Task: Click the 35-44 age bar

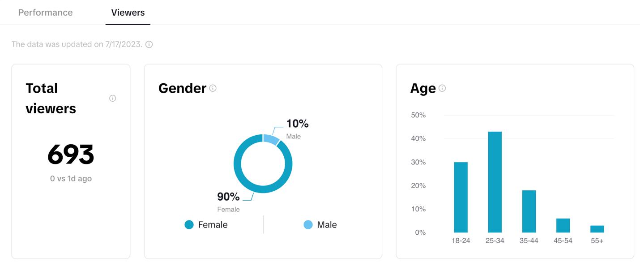Action: (529, 211)
